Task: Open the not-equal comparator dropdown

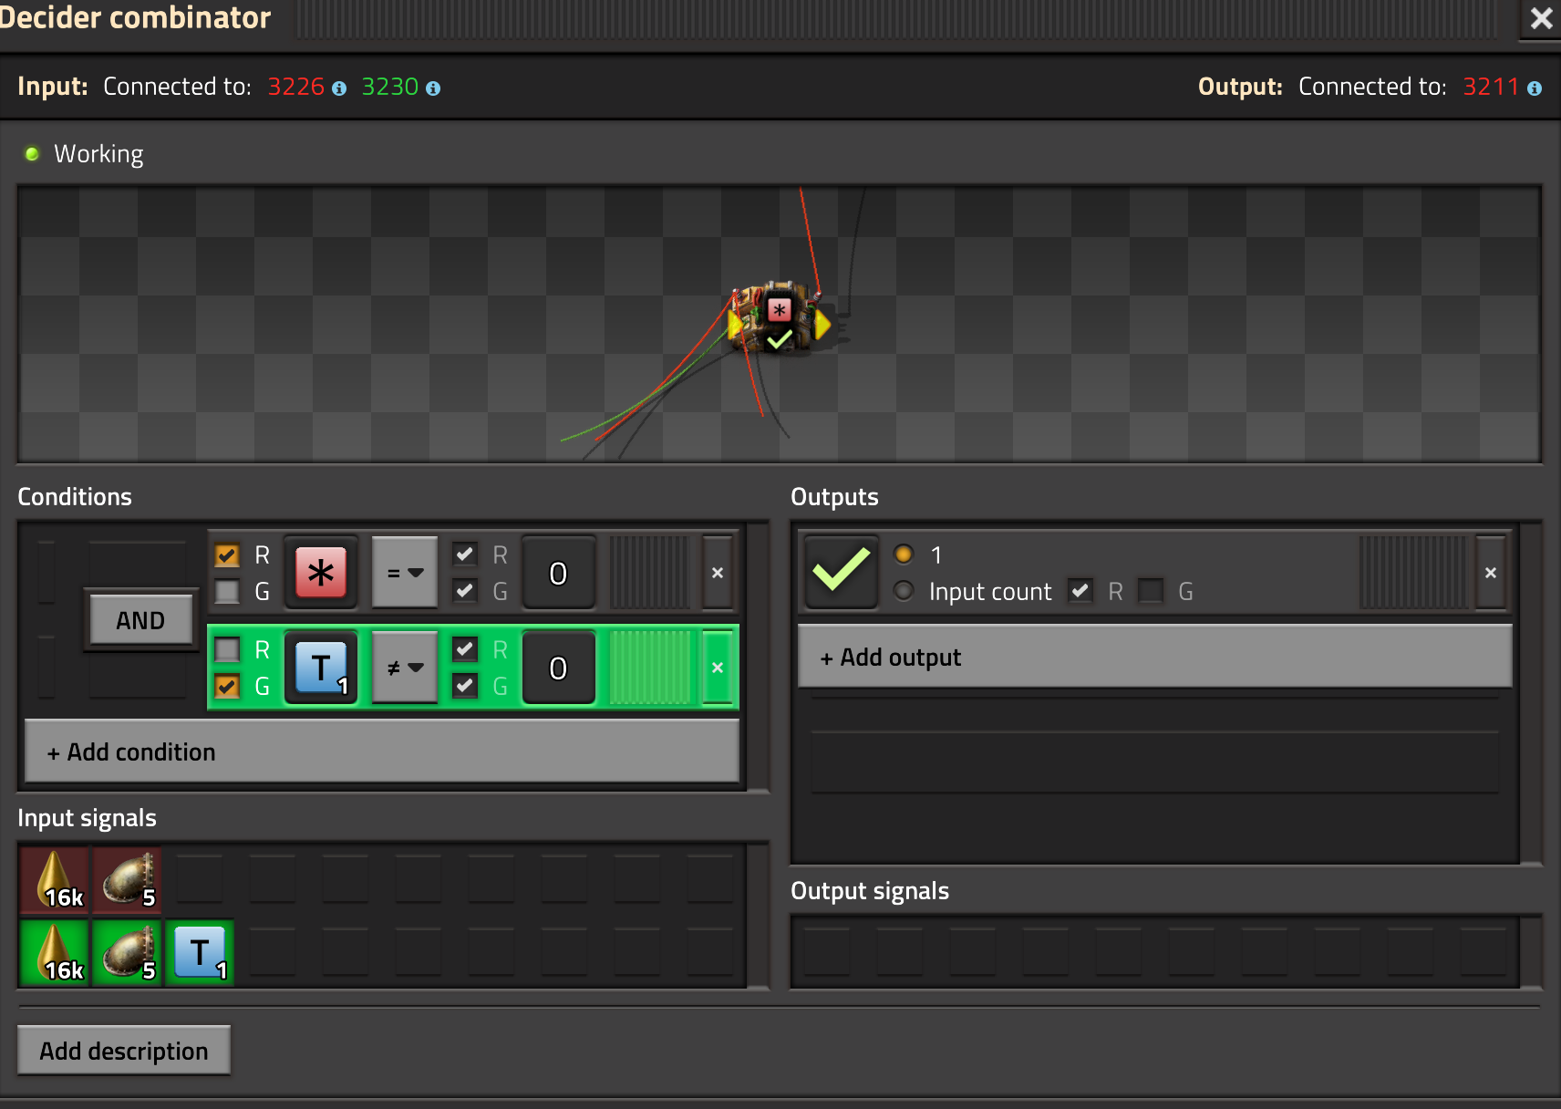Action: click(x=405, y=668)
